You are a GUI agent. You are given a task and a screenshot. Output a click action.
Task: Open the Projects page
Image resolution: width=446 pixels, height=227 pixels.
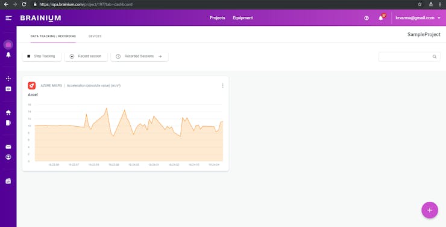tap(218, 18)
